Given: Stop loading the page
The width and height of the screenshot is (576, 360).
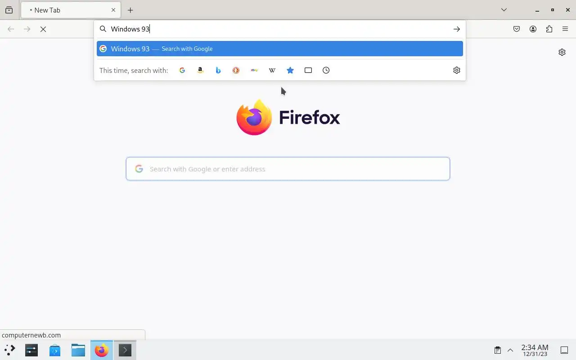Looking at the screenshot, I should (43, 29).
